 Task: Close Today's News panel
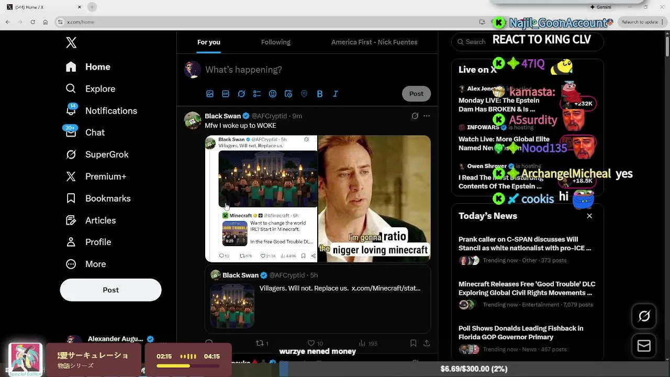point(589,216)
